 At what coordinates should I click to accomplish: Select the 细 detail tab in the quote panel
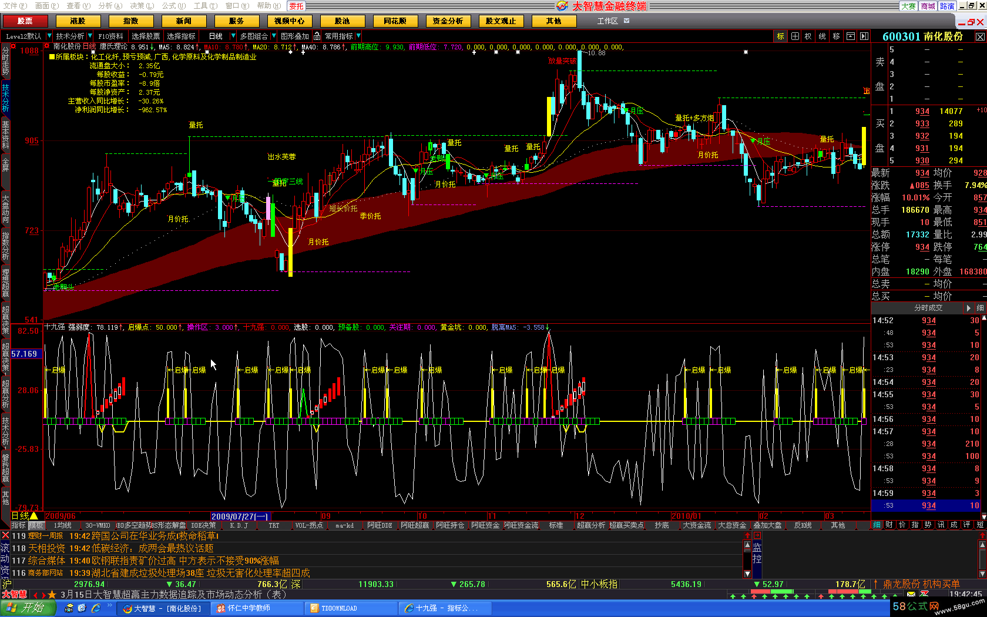click(x=877, y=525)
